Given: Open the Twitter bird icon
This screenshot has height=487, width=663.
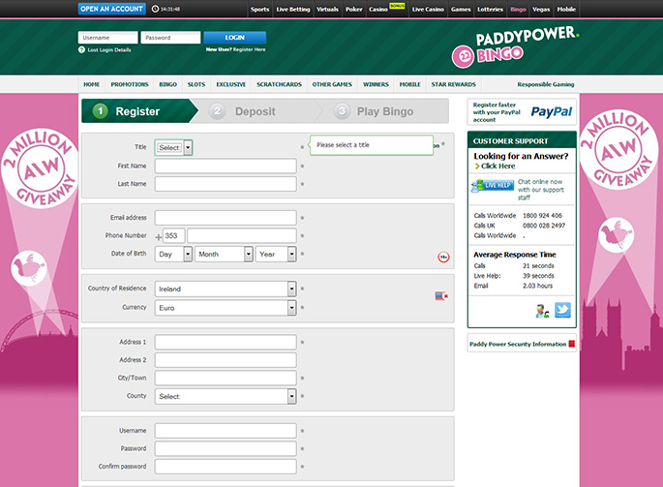Looking at the screenshot, I should pos(562,310).
